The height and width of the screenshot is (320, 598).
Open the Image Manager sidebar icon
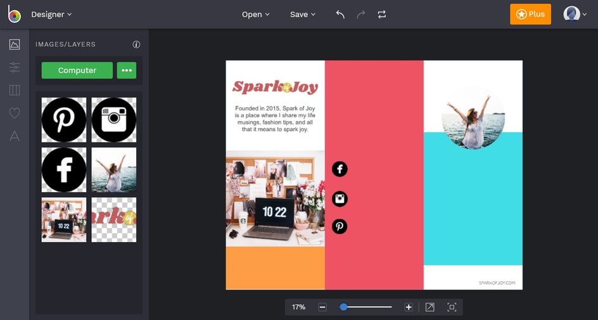click(14, 44)
